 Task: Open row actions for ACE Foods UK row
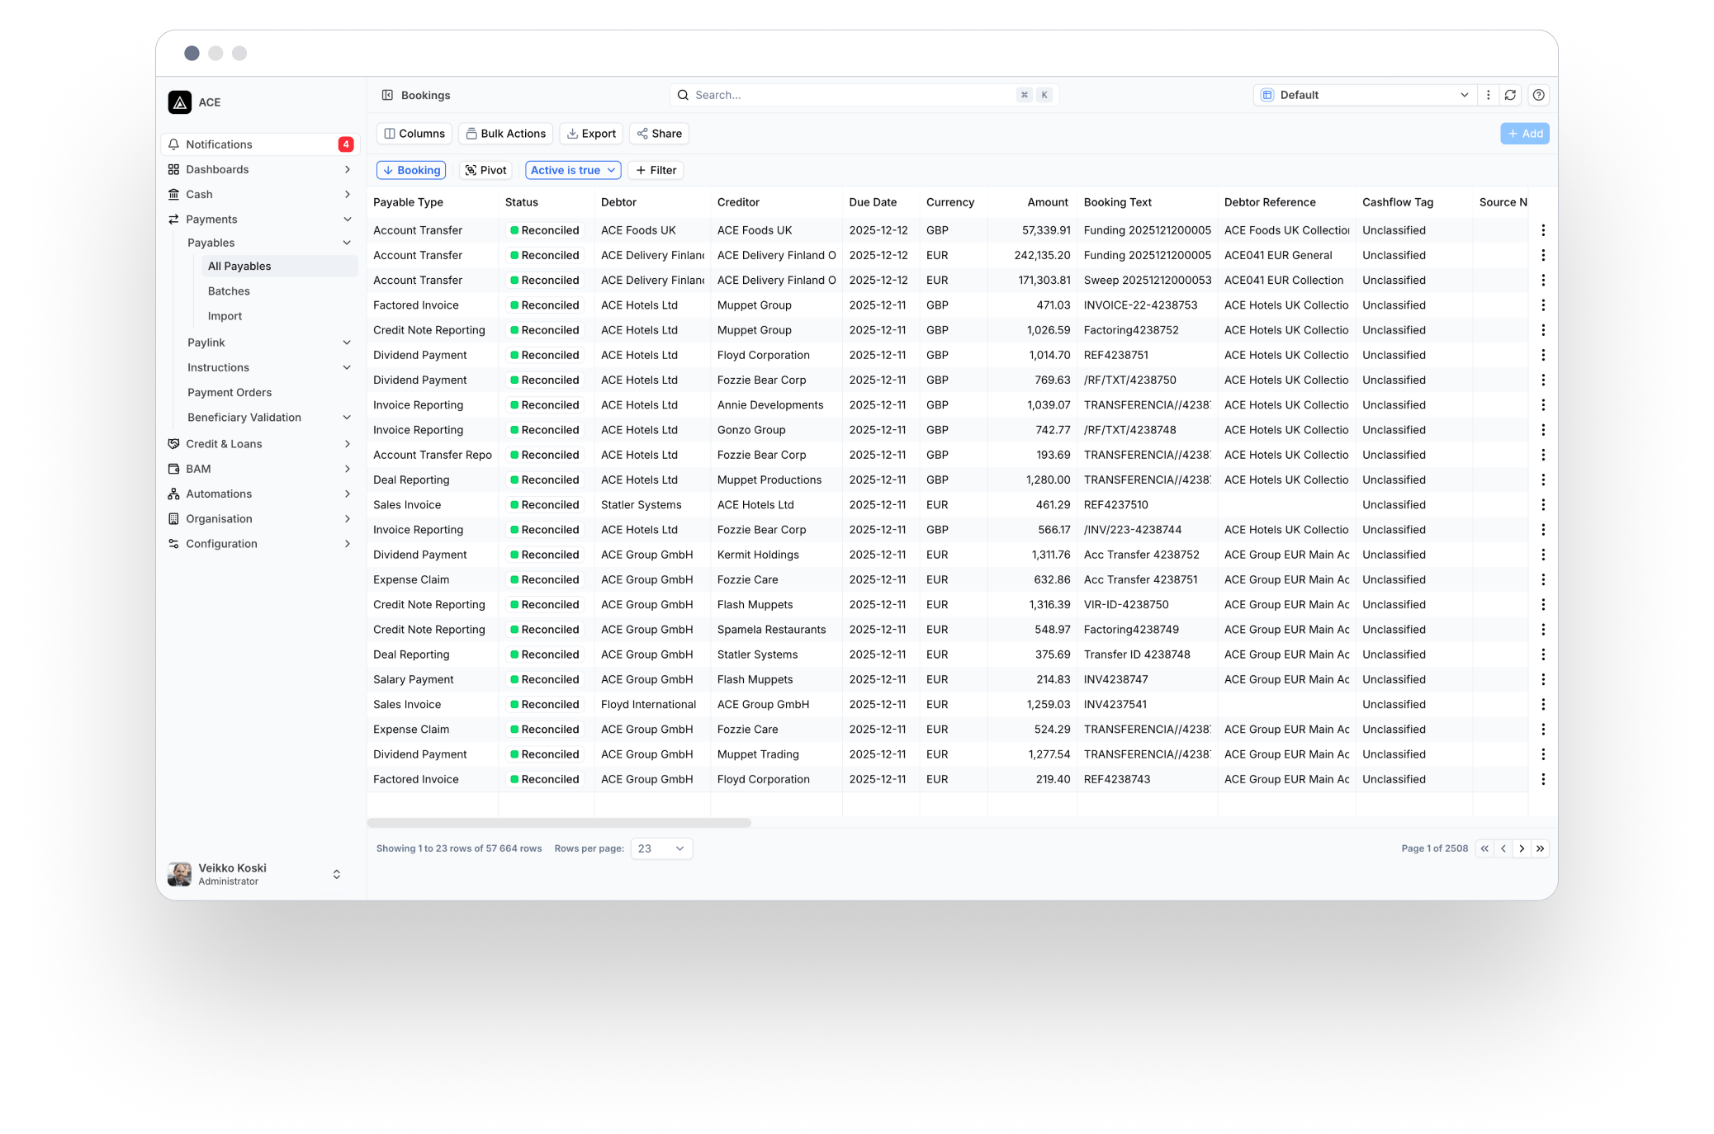1542,230
